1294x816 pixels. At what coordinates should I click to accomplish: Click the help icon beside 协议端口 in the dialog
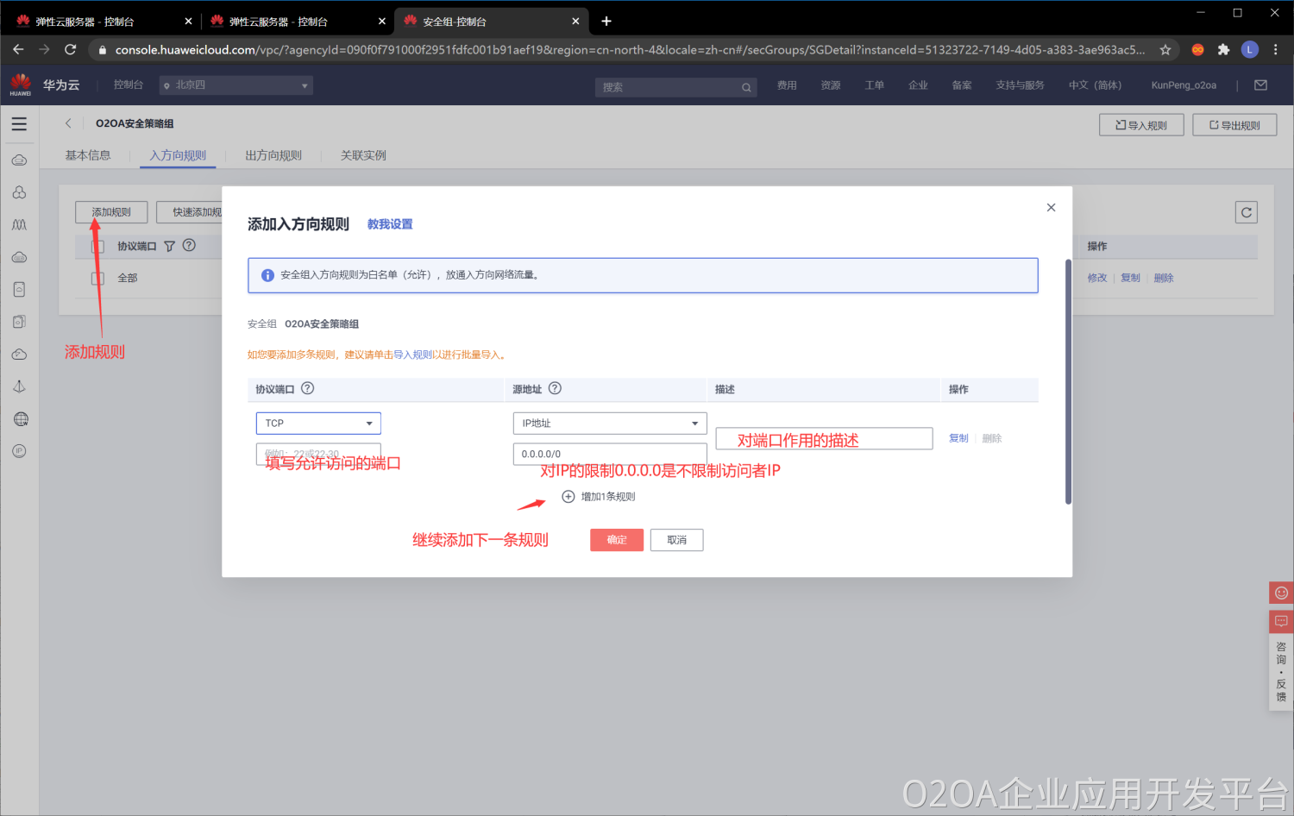coord(308,388)
